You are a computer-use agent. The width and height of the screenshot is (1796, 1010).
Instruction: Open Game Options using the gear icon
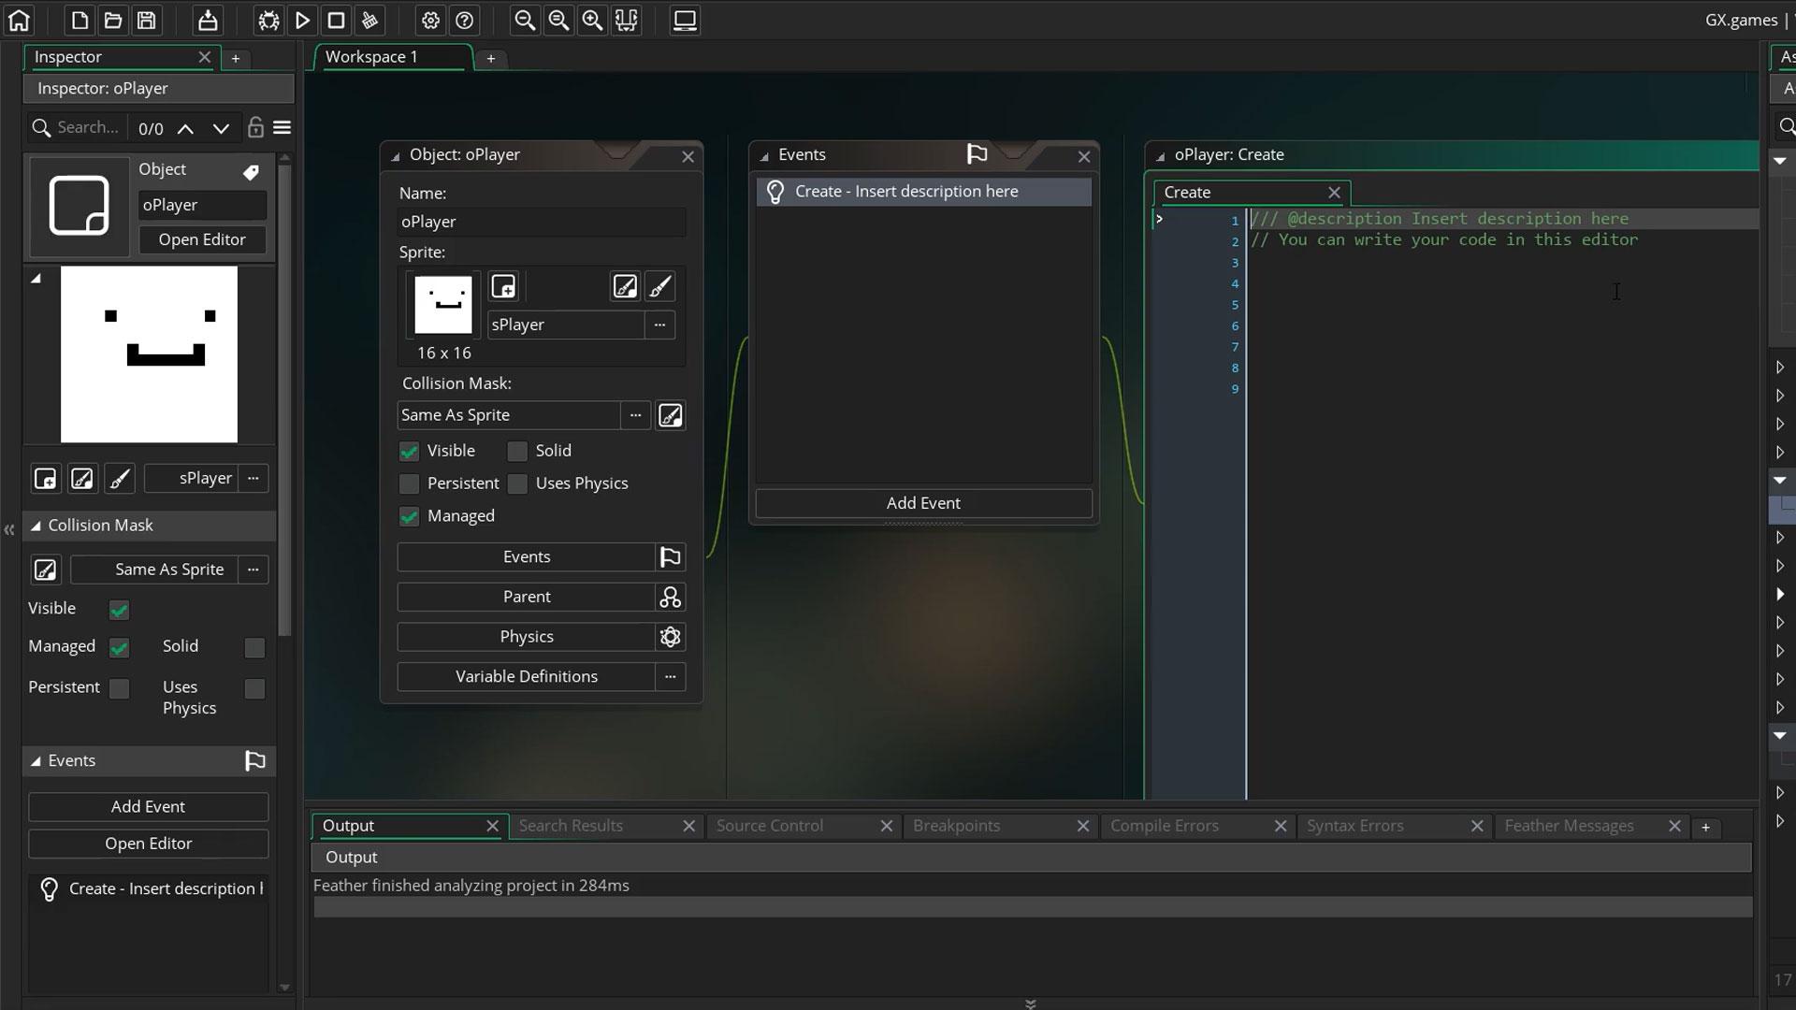click(x=429, y=20)
